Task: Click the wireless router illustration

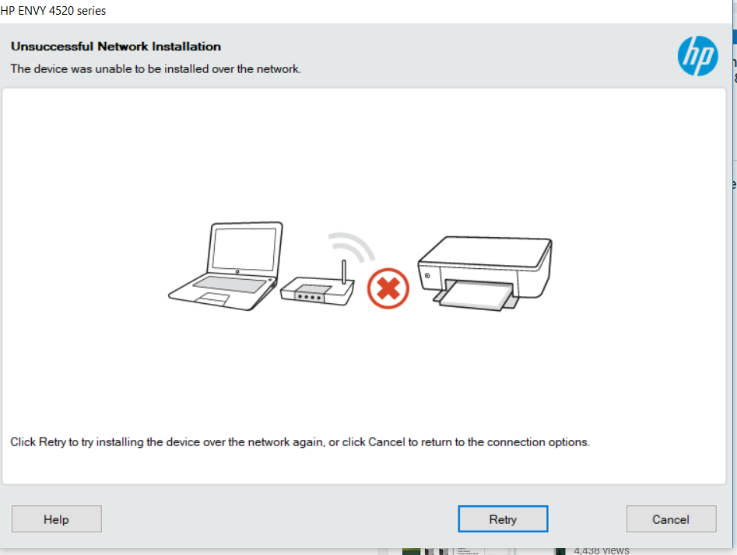Action: tap(318, 283)
